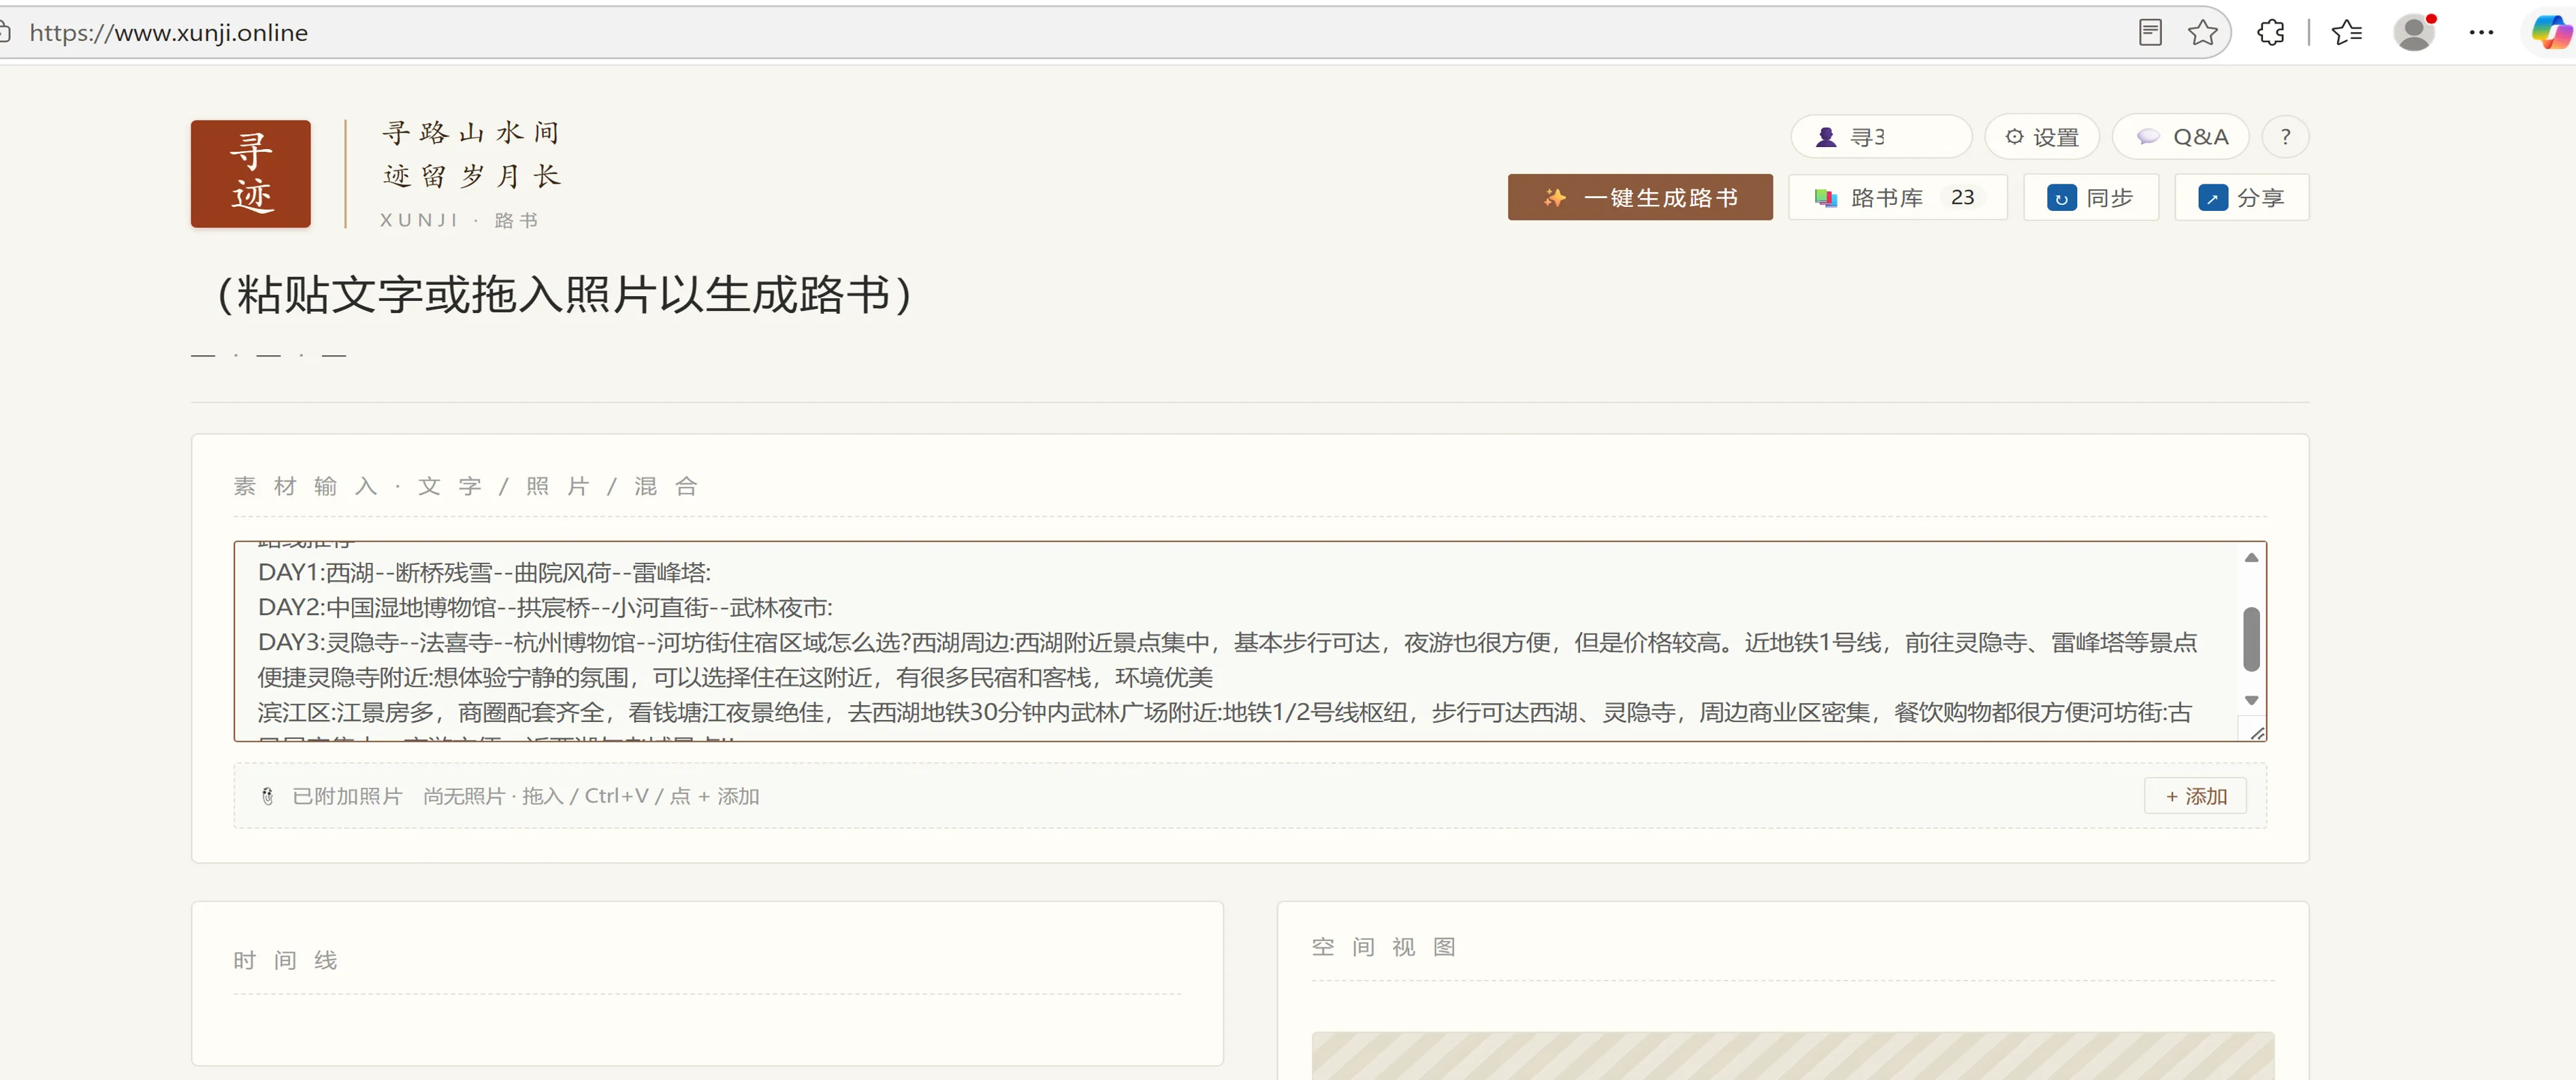Screen dimensions: 2576x1080
Task: Click 一键生成路书 generate button
Action: (1640, 197)
